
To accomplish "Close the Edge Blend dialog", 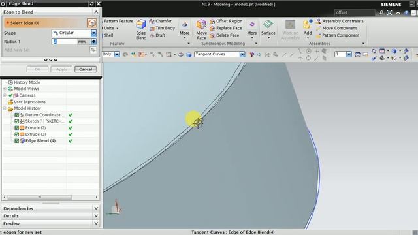I will (x=99, y=4).
